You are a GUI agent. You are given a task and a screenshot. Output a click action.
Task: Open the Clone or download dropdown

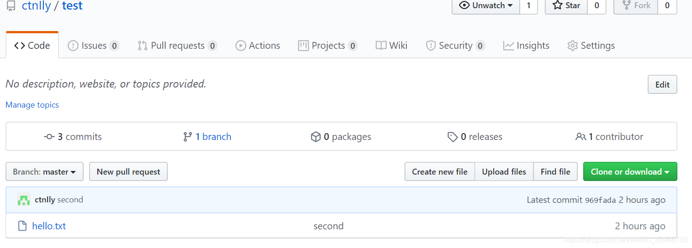click(x=630, y=172)
